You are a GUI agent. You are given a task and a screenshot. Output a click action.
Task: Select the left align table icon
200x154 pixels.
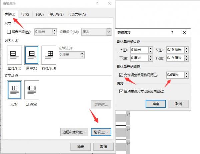[14, 55]
